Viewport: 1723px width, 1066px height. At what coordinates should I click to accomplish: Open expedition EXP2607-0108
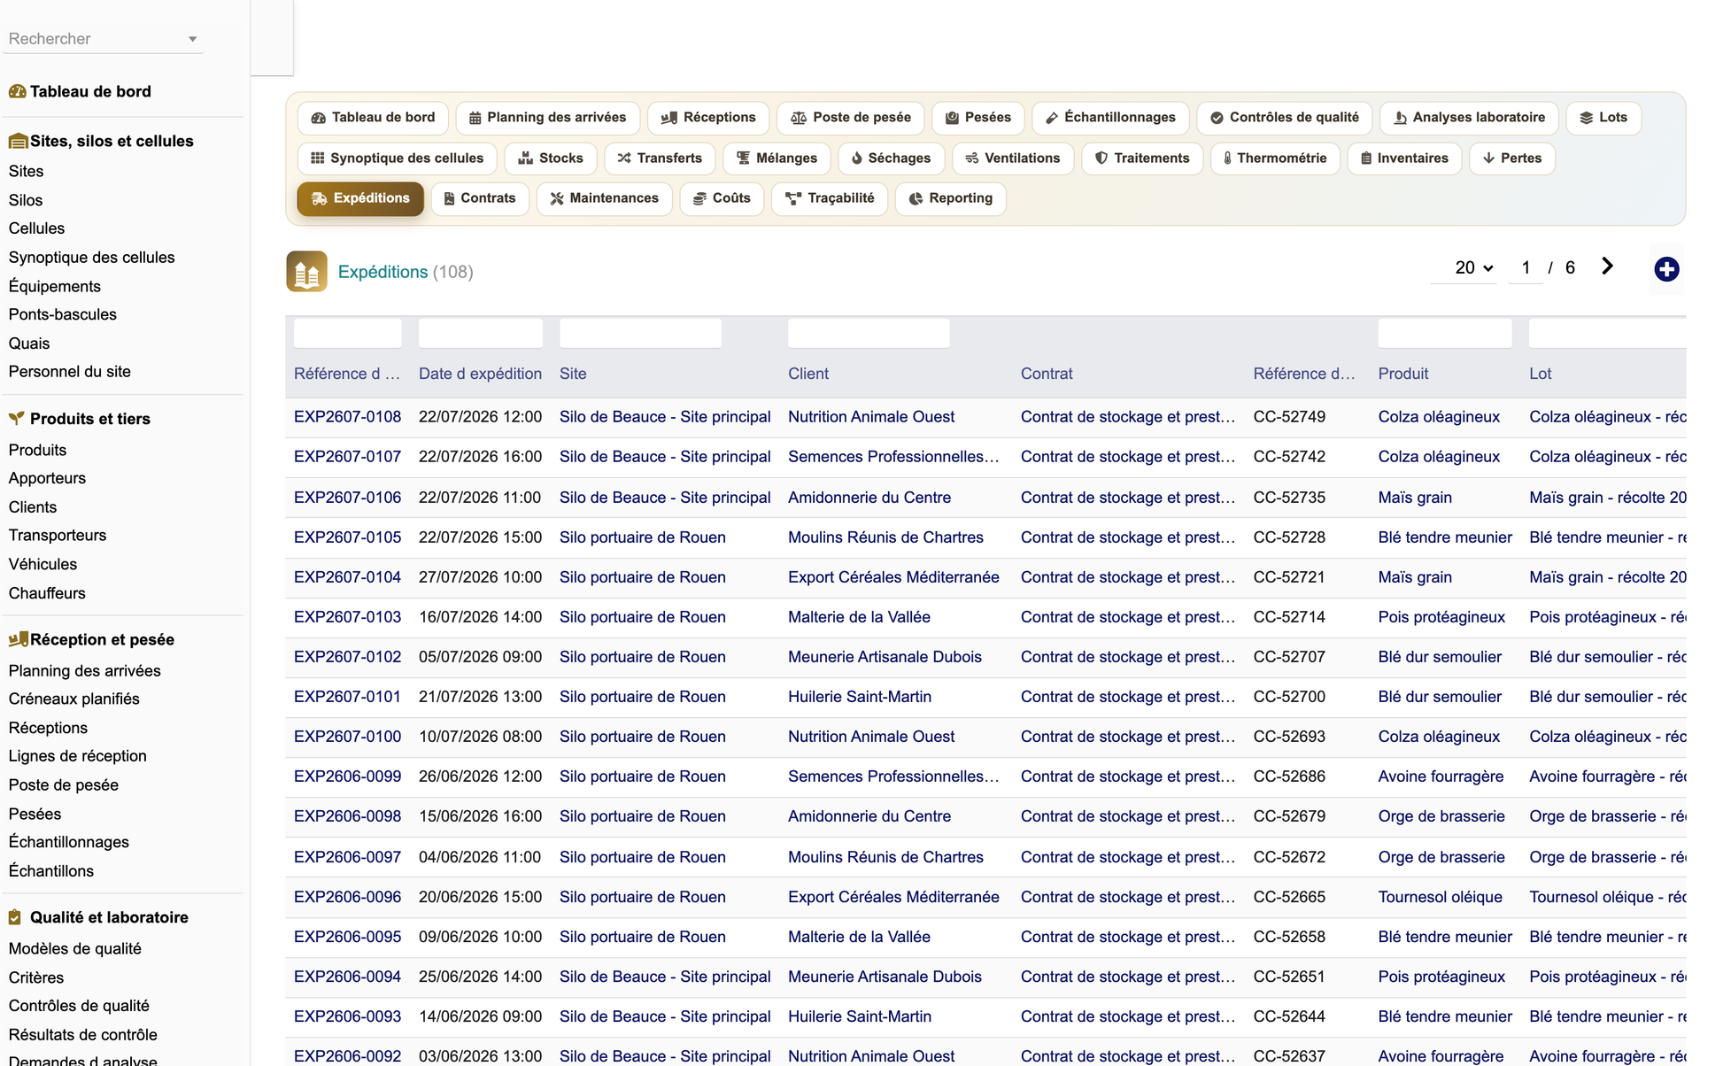pos(347,417)
